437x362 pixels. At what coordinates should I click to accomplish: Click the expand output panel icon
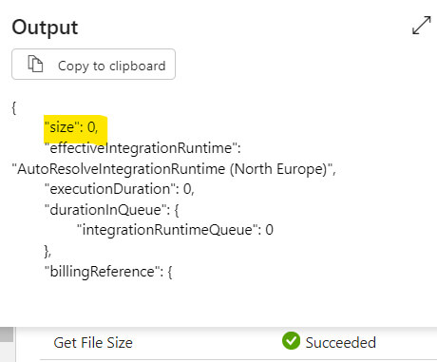tap(422, 26)
